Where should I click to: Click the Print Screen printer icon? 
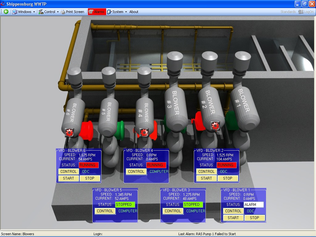click(x=63, y=12)
